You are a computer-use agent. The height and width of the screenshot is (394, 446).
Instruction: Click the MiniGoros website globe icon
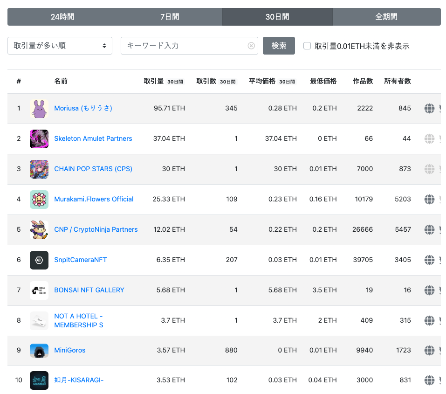click(429, 351)
